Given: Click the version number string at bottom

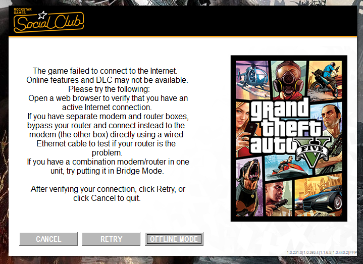Looking at the screenshot, I should coord(322,252).
